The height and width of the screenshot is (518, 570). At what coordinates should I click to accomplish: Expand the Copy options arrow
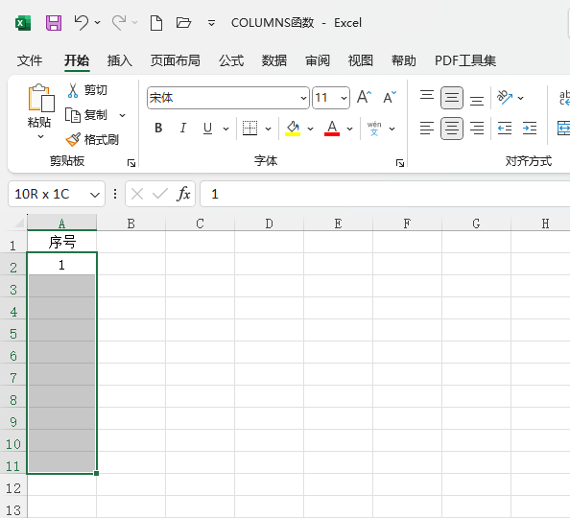123,116
